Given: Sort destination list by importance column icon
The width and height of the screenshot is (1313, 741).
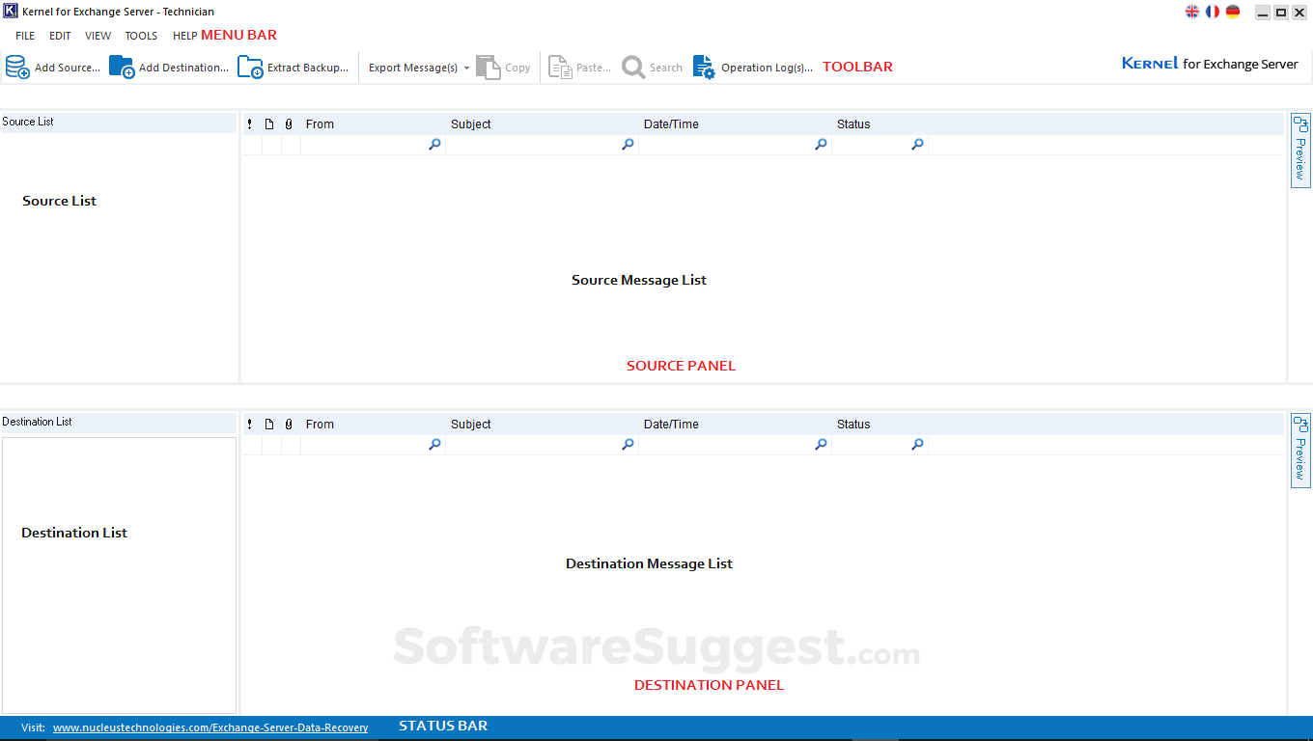Looking at the screenshot, I should pos(250,425).
